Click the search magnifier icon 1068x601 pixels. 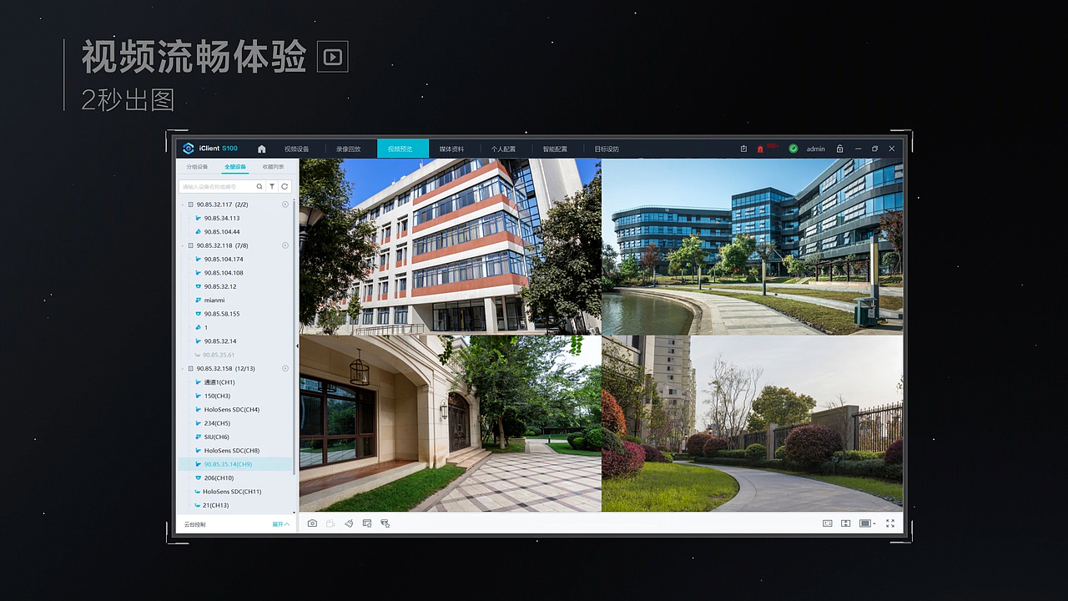(x=258, y=187)
